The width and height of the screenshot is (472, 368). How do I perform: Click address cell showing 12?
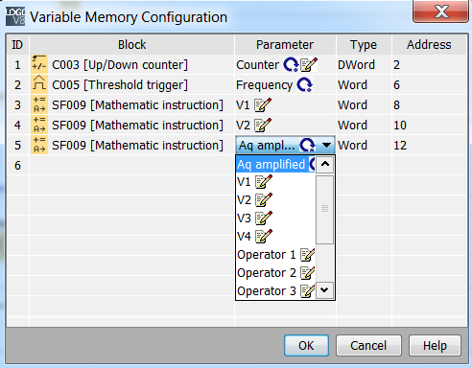[429, 146]
